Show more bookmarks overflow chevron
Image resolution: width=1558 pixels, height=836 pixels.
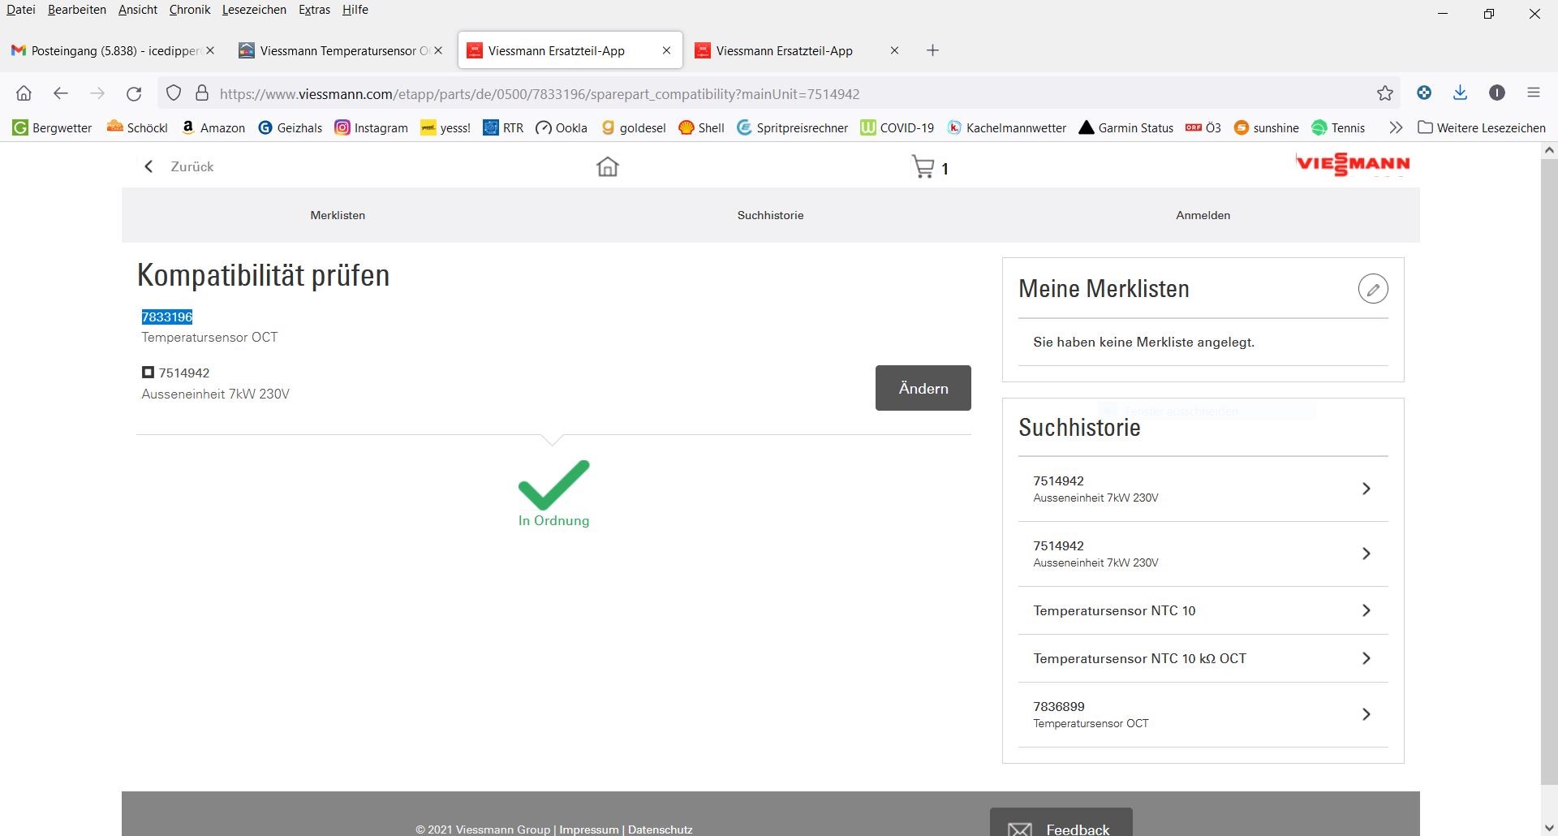point(1396,127)
